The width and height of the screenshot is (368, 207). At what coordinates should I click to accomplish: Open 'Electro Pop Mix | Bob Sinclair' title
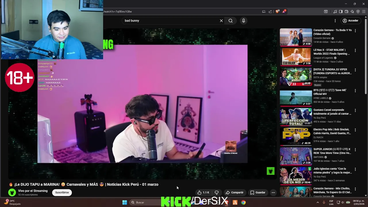[x=332, y=131]
